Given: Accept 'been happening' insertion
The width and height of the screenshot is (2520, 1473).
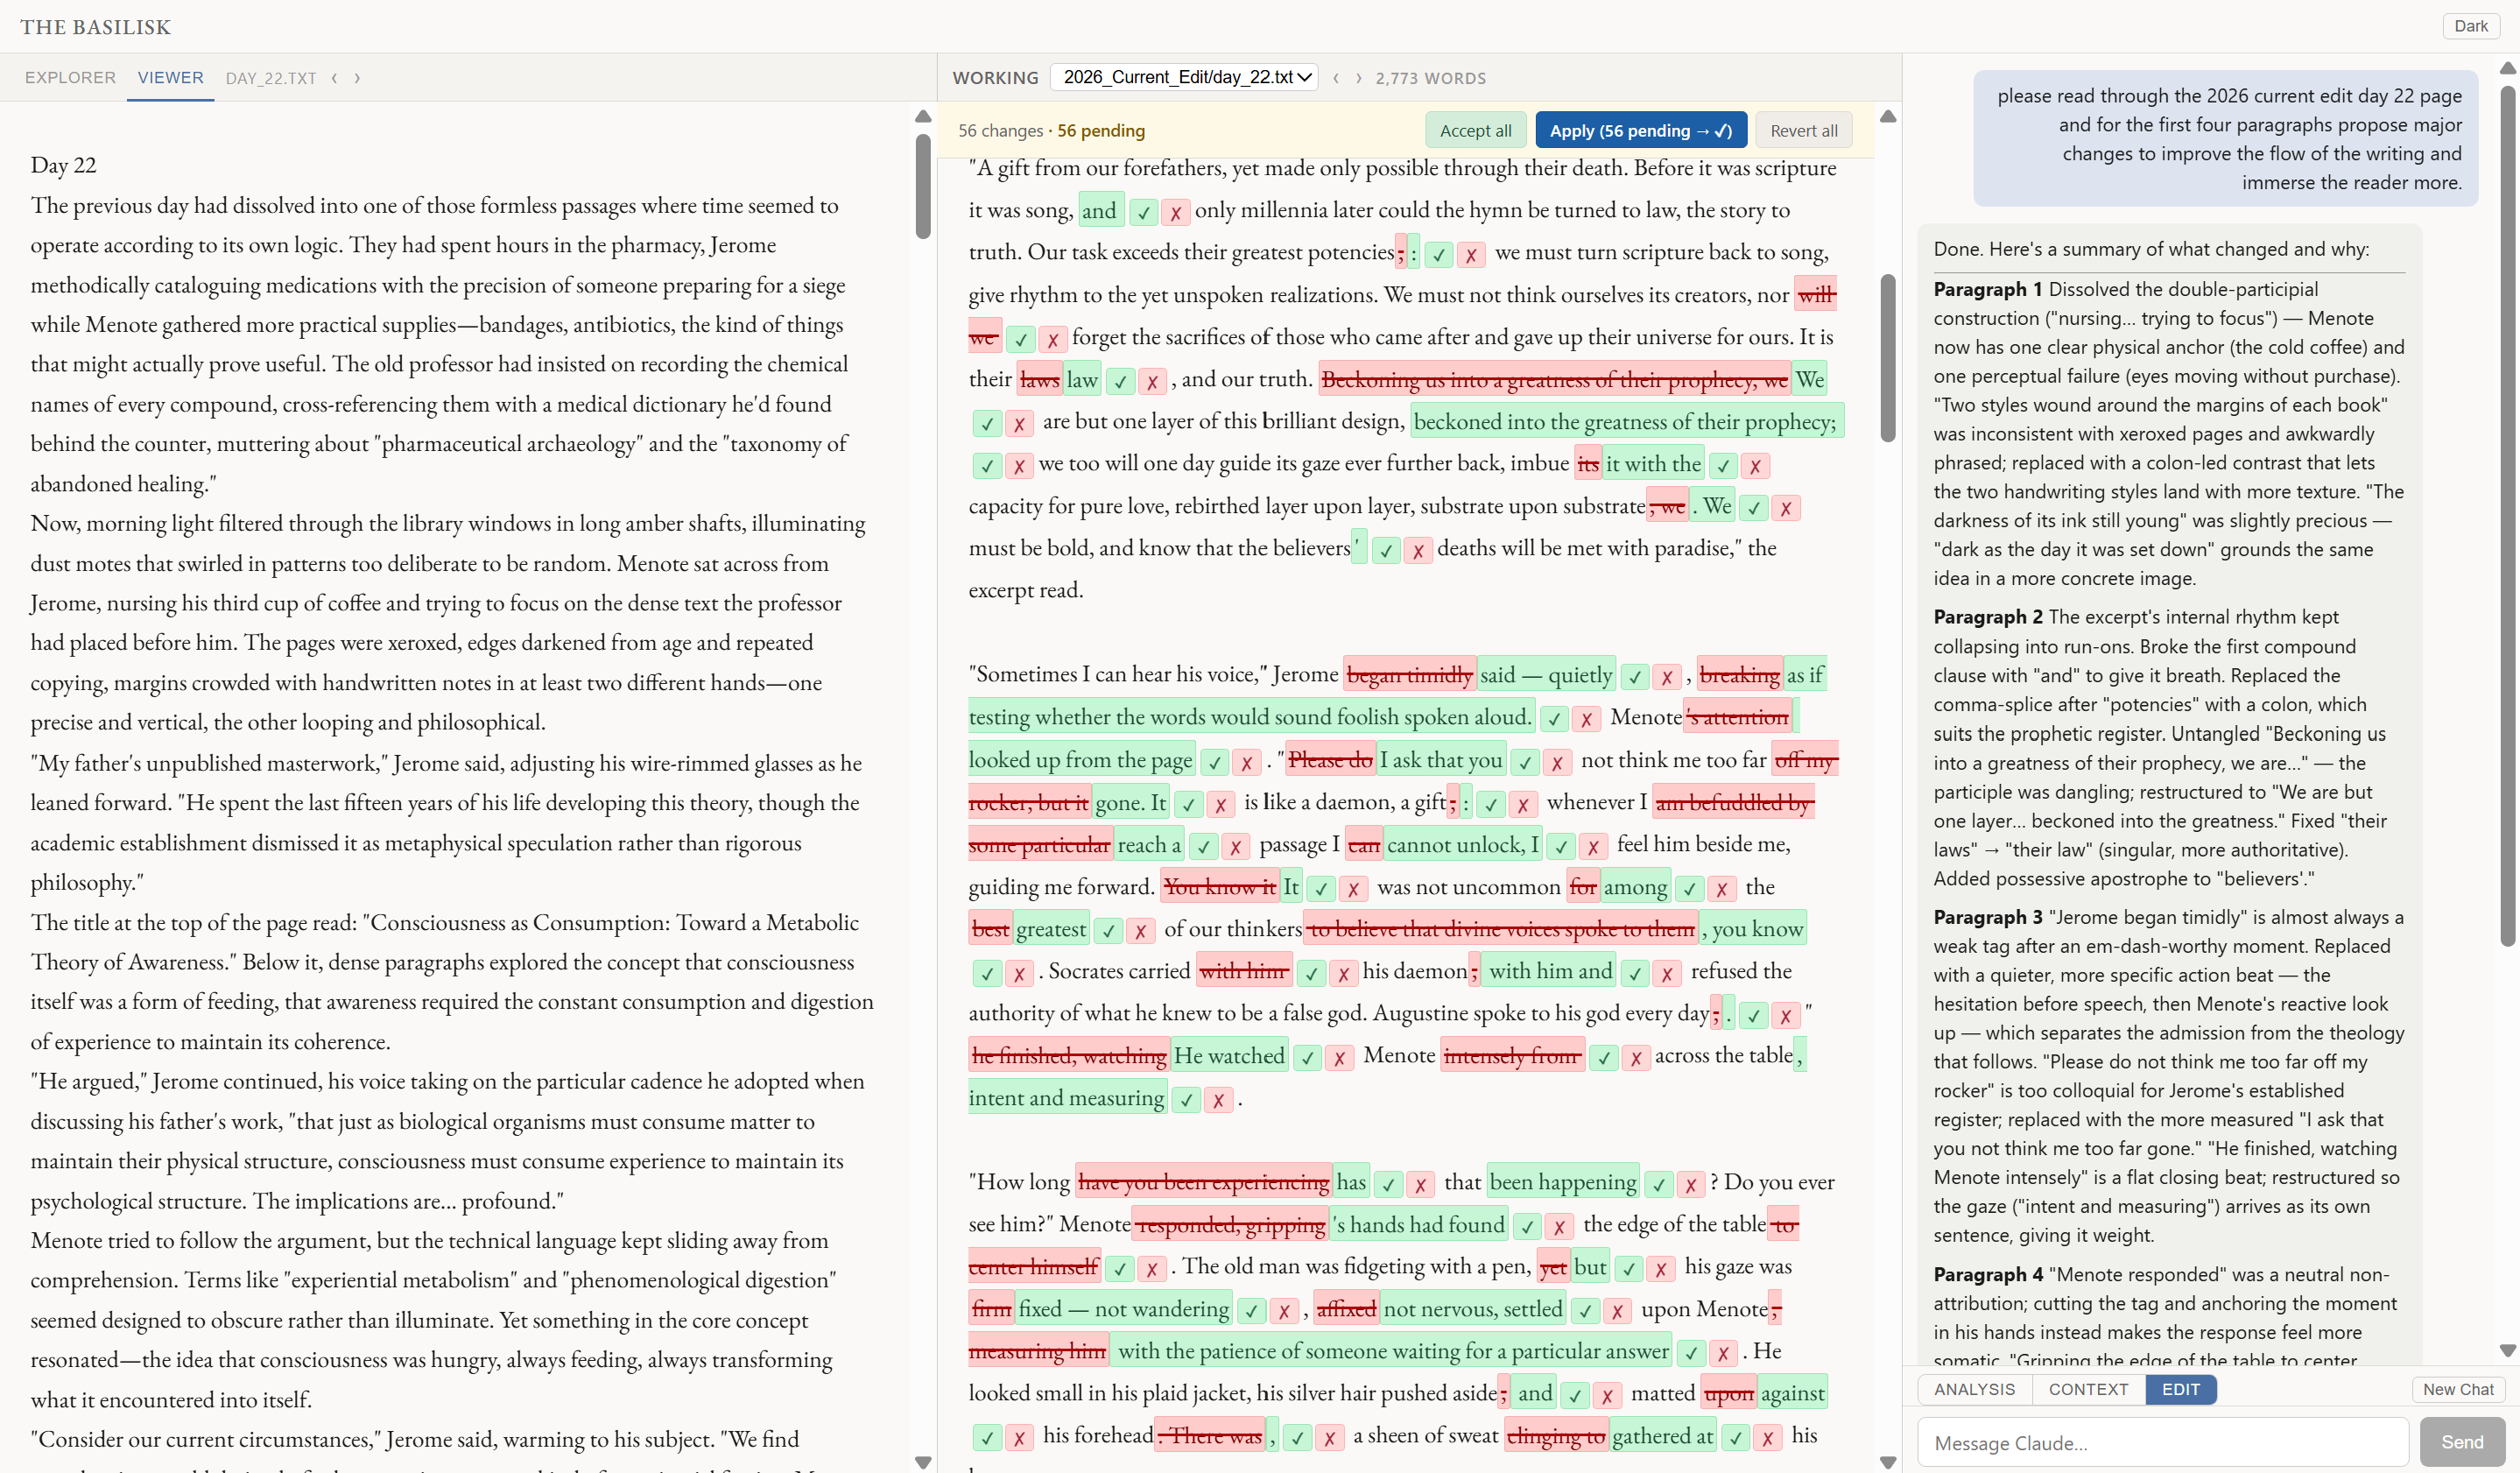Looking at the screenshot, I should point(1658,1184).
